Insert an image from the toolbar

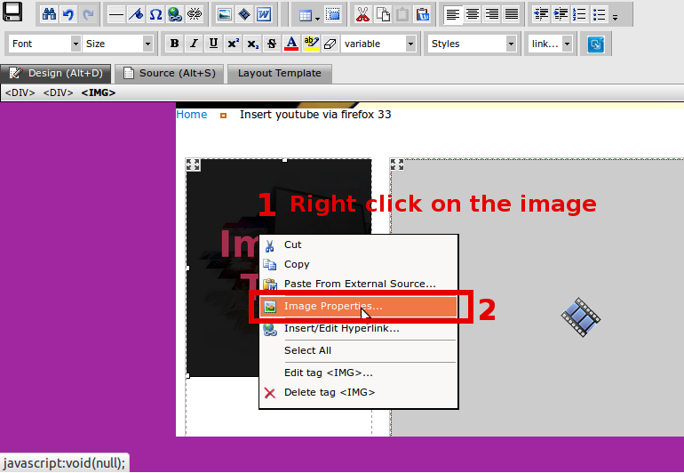click(225, 14)
